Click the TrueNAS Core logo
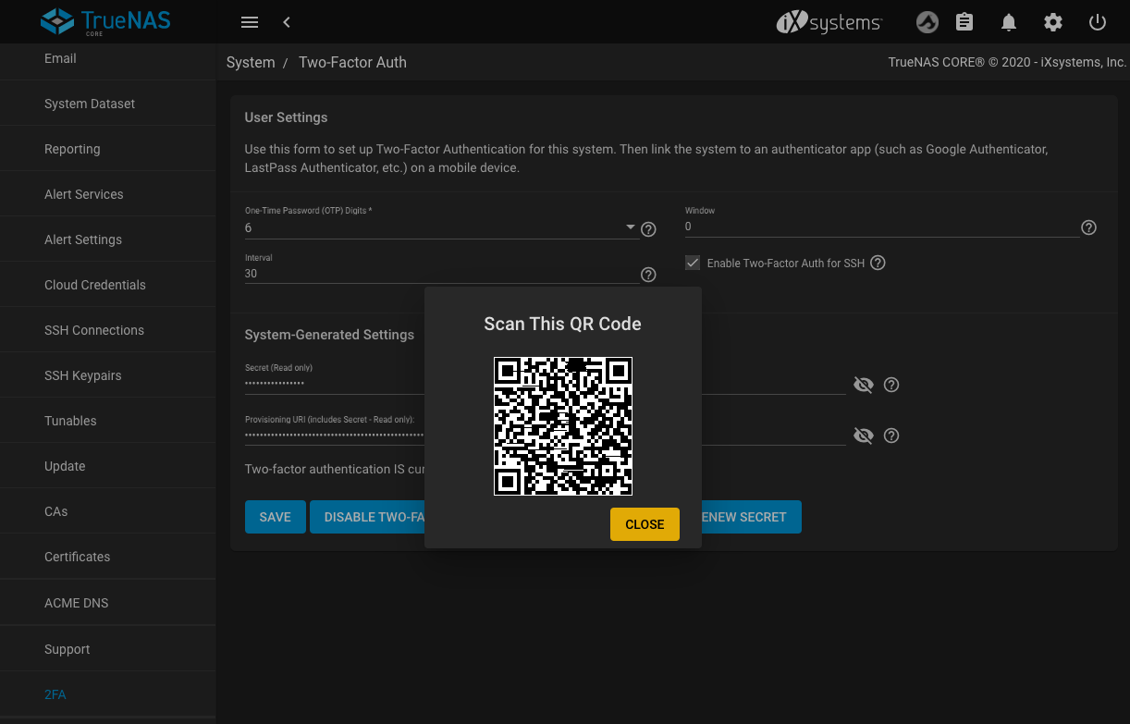The height and width of the screenshot is (724, 1130). coord(107,21)
